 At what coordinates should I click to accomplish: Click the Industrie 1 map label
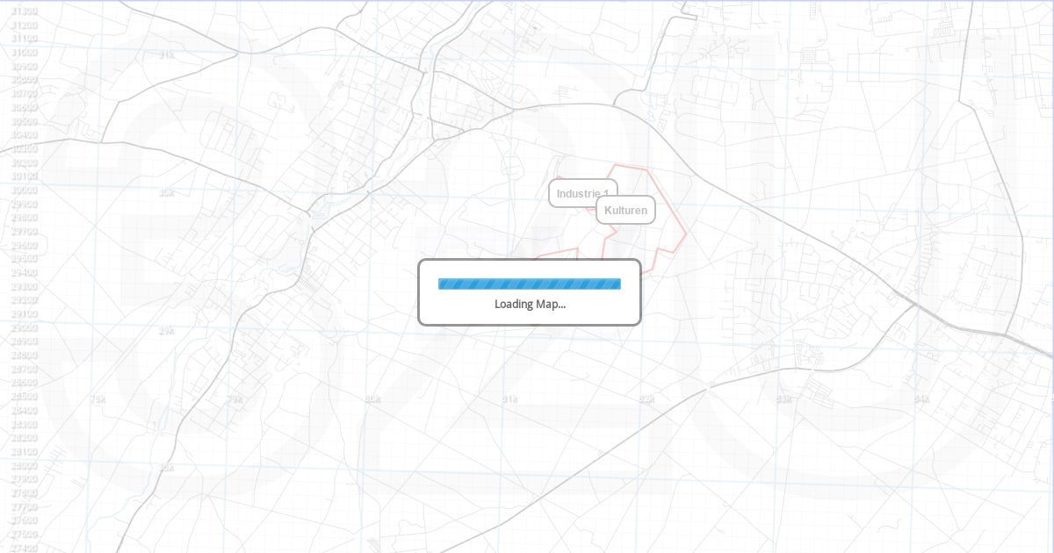[x=582, y=193]
